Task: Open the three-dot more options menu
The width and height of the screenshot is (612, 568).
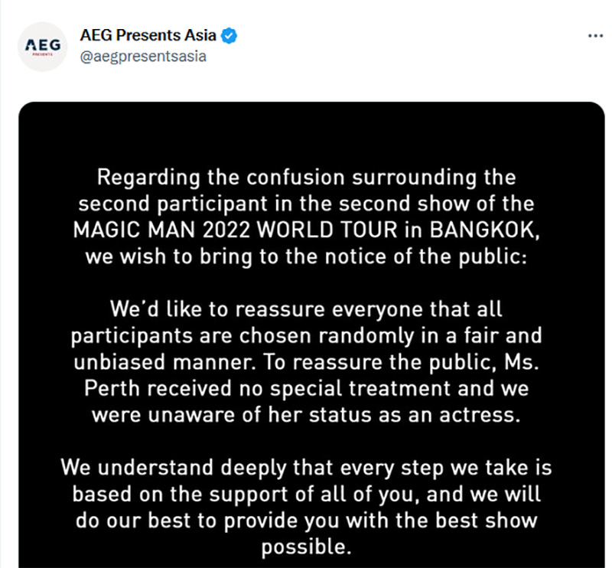Action: [x=594, y=35]
